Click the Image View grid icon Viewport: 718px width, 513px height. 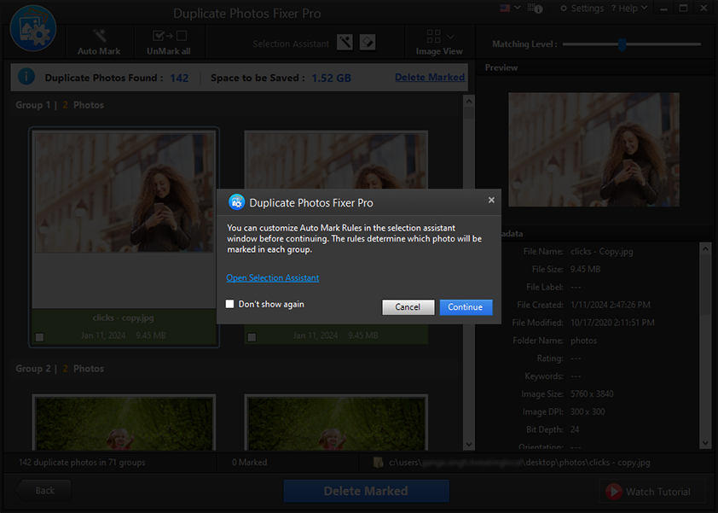433,36
